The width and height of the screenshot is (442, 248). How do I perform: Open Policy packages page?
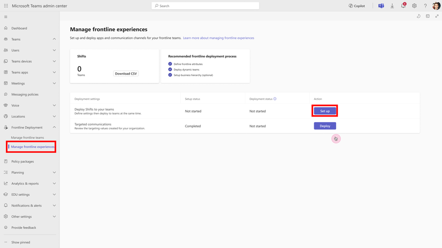[x=23, y=162]
